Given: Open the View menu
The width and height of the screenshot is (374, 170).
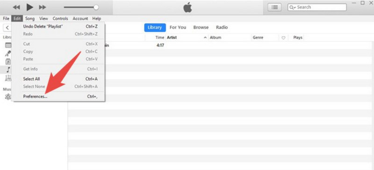Looking at the screenshot, I should tap(43, 18).
